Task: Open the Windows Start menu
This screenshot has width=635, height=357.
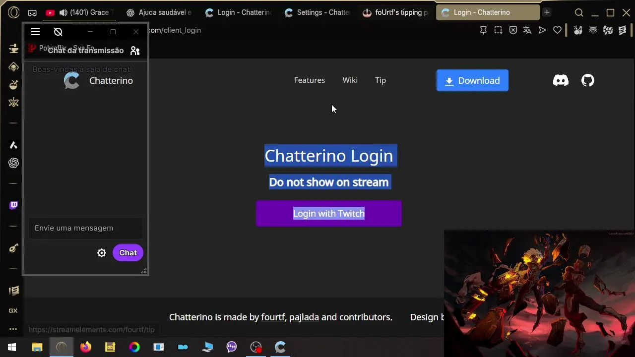Action: (x=12, y=347)
